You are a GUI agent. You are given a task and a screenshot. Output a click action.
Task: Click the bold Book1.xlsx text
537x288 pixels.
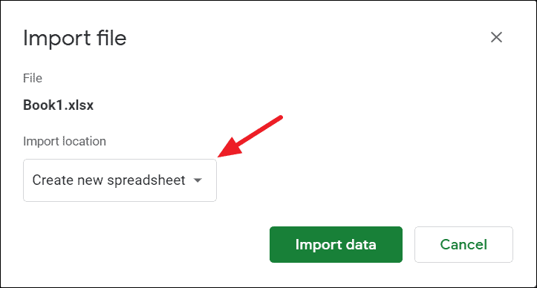(x=58, y=105)
